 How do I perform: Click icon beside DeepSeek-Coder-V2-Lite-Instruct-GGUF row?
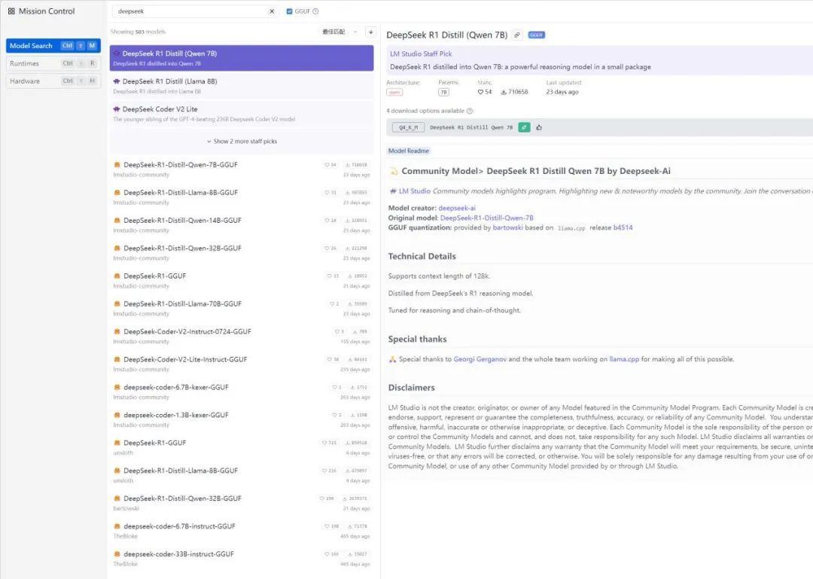[x=117, y=360]
